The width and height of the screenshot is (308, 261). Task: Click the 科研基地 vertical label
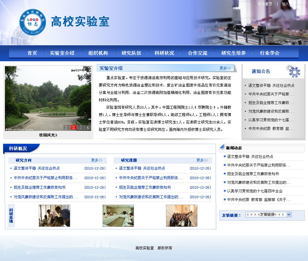11,216
